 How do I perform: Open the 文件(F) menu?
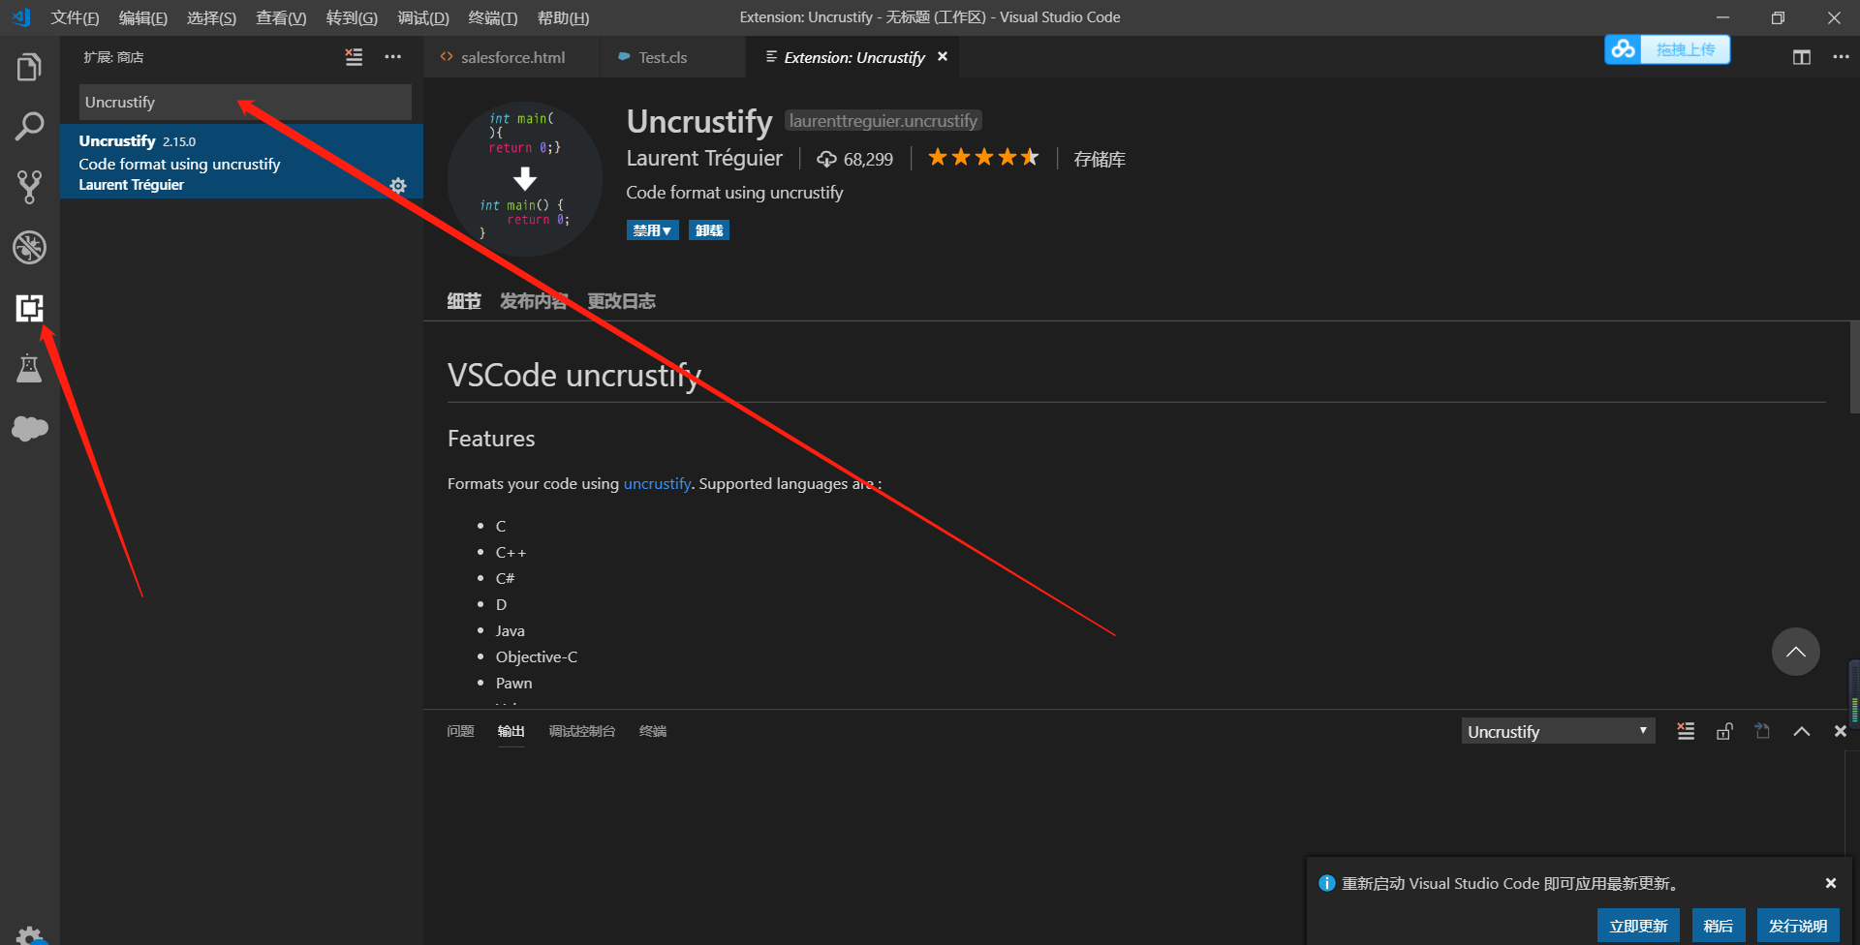[x=75, y=17]
